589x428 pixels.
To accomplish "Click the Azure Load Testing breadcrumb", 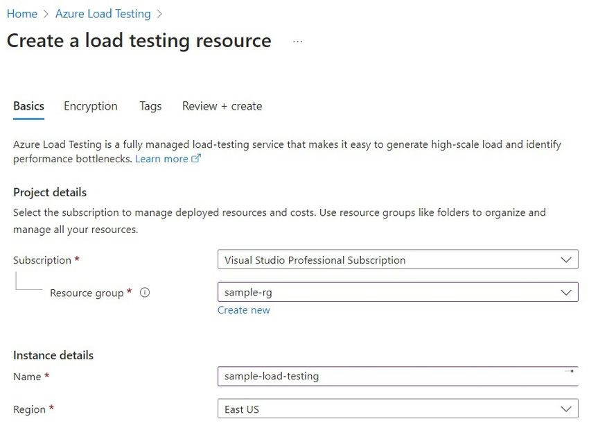I will [x=103, y=13].
